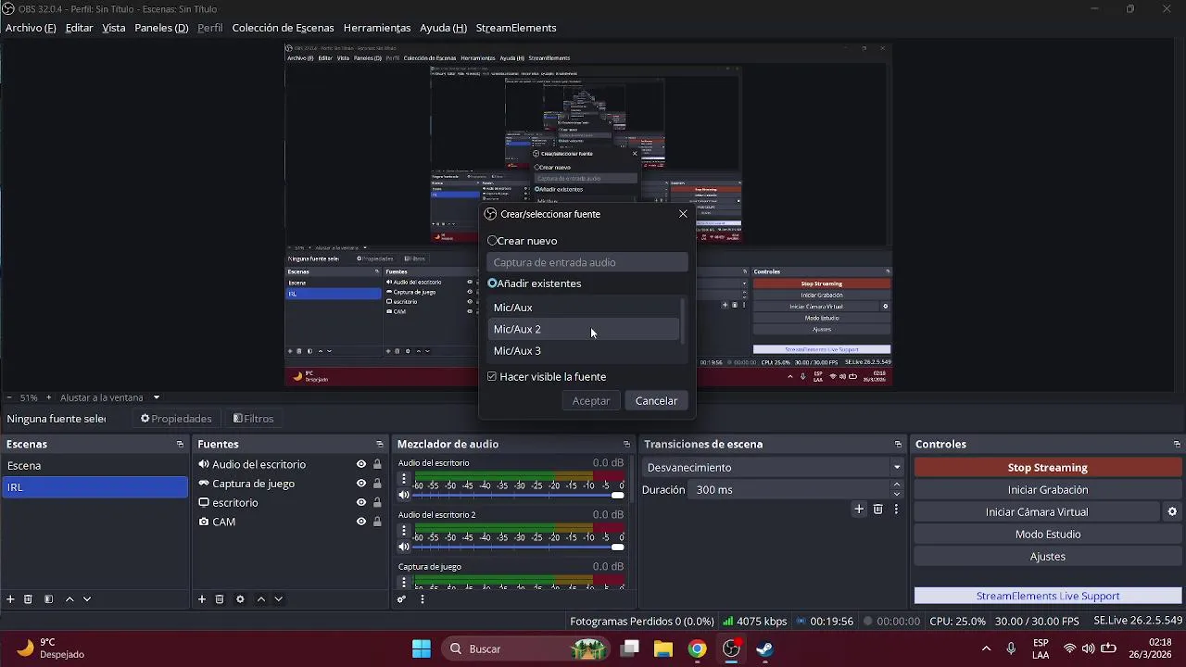Delete selected source with Fuentes trash icon
Image resolution: width=1186 pixels, height=667 pixels.
220,599
